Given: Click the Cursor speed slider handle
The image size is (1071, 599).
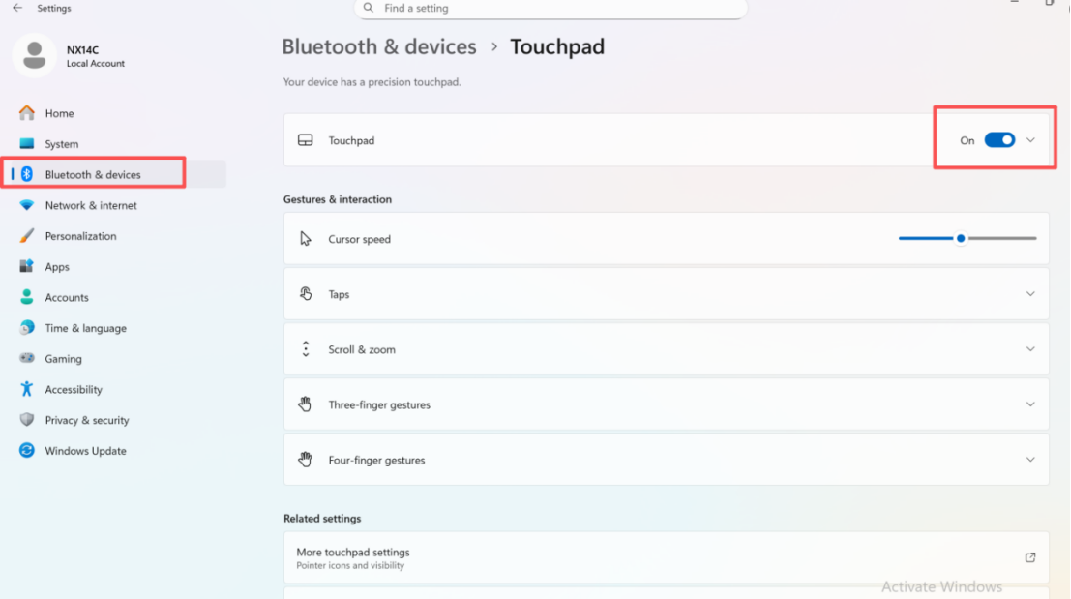Looking at the screenshot, I should pyautogui.click(x=961, y=238).
